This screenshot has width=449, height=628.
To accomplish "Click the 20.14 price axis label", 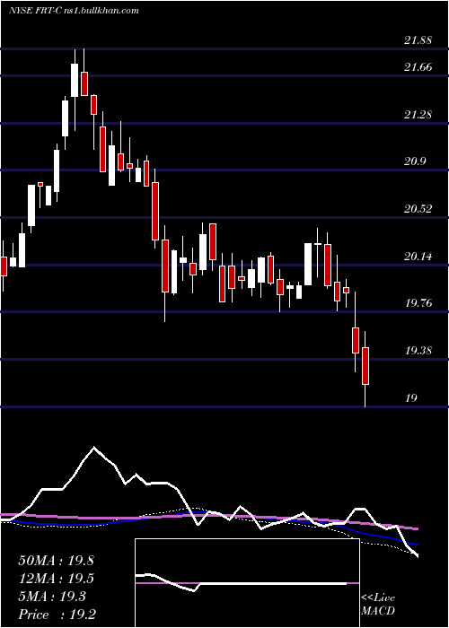I will [x=418, y=257].
